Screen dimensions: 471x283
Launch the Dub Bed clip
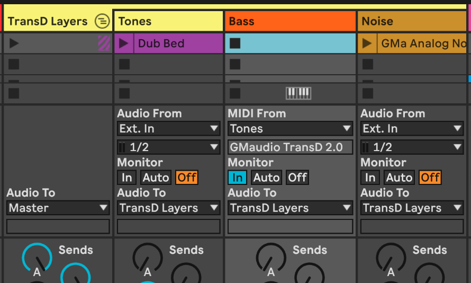(124, 43)
